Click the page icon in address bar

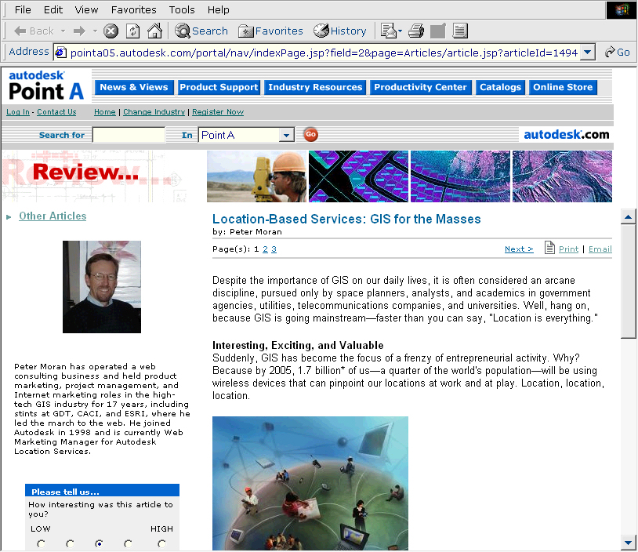click(61, 53)
